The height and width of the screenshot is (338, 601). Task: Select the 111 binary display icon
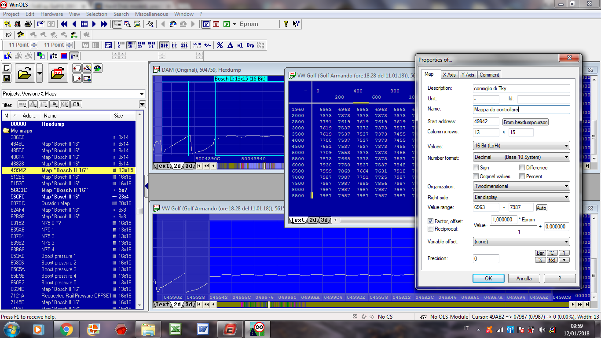point(184,45)
